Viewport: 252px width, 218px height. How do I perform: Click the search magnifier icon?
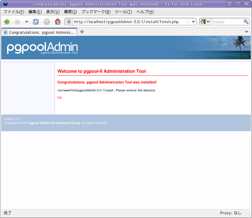pos(246,22)
